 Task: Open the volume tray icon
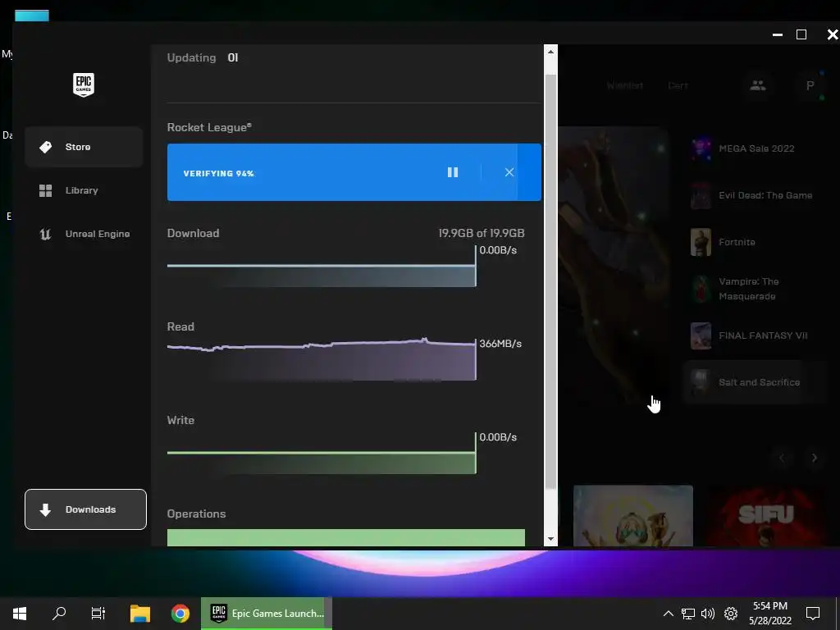708,614
